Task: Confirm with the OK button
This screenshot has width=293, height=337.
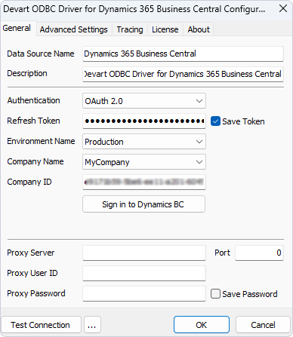Action: [202, 325]
